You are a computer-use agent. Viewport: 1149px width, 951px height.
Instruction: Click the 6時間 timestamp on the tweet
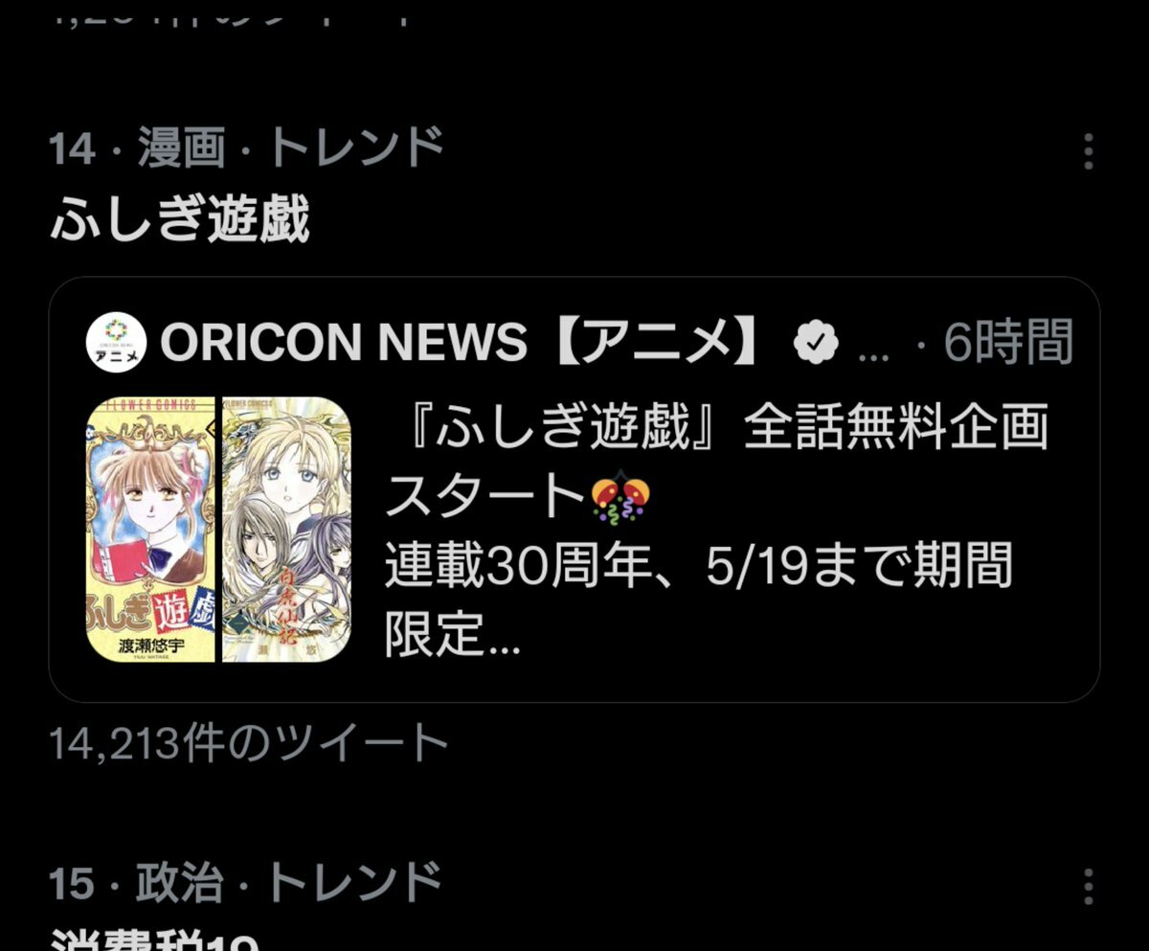1007,342
